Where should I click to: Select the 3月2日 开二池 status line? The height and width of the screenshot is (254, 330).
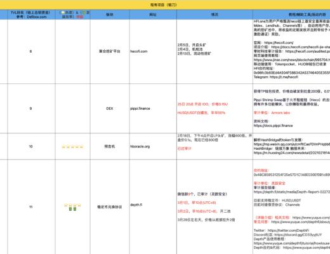(x=204, y=211)
